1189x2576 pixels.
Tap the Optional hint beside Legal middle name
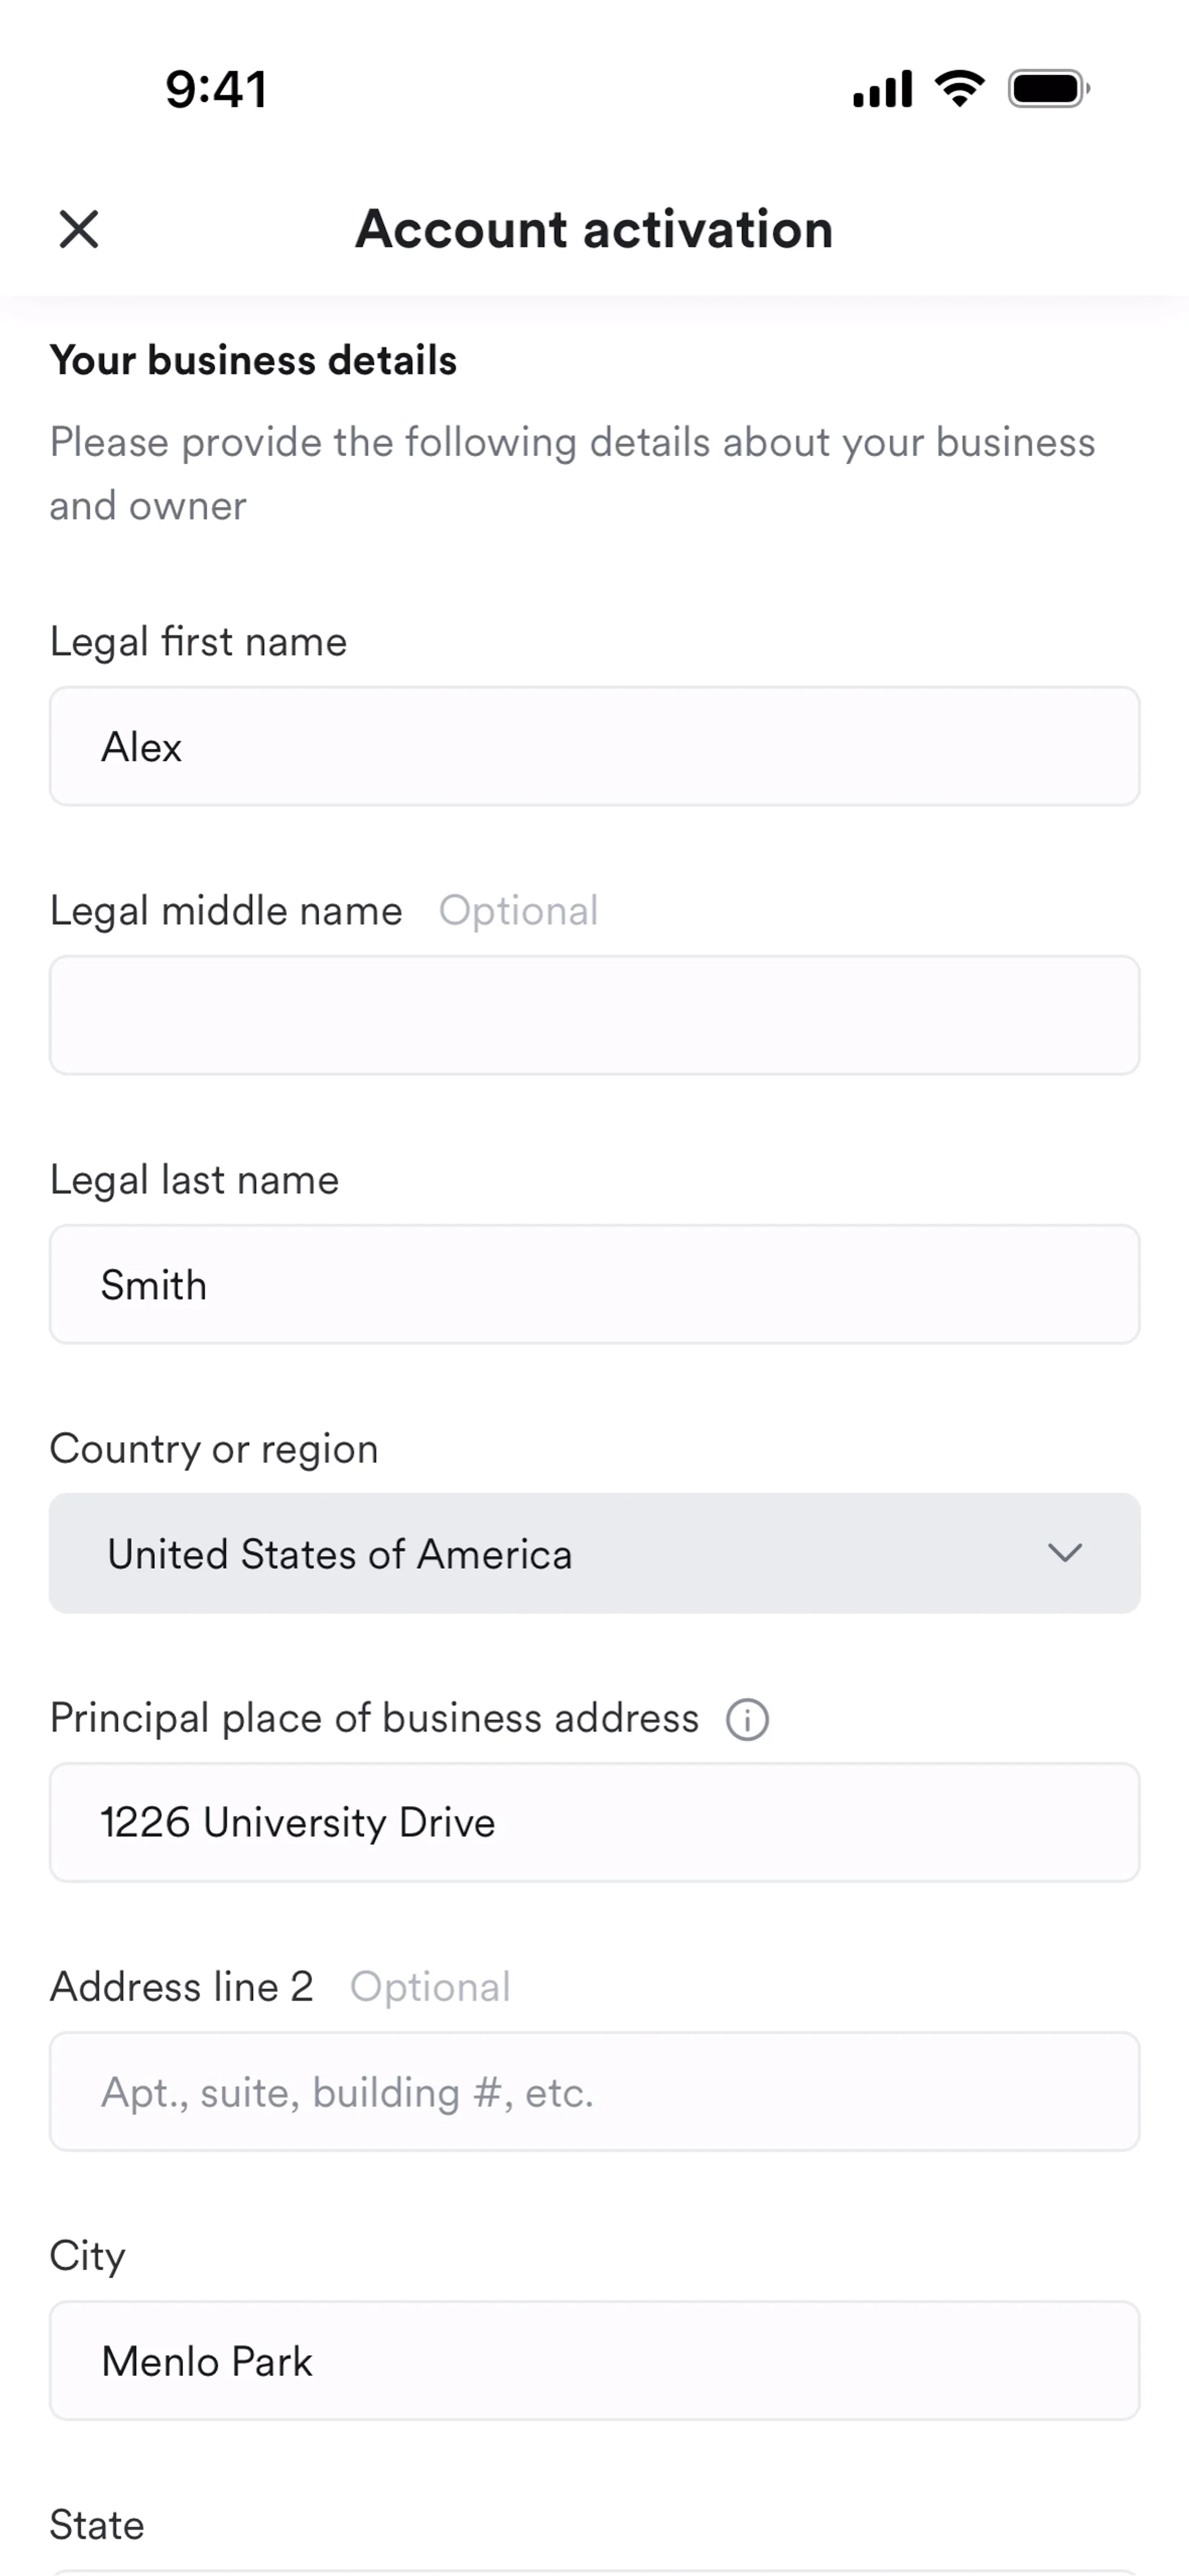pyautogui.click(x=518, y=911)
